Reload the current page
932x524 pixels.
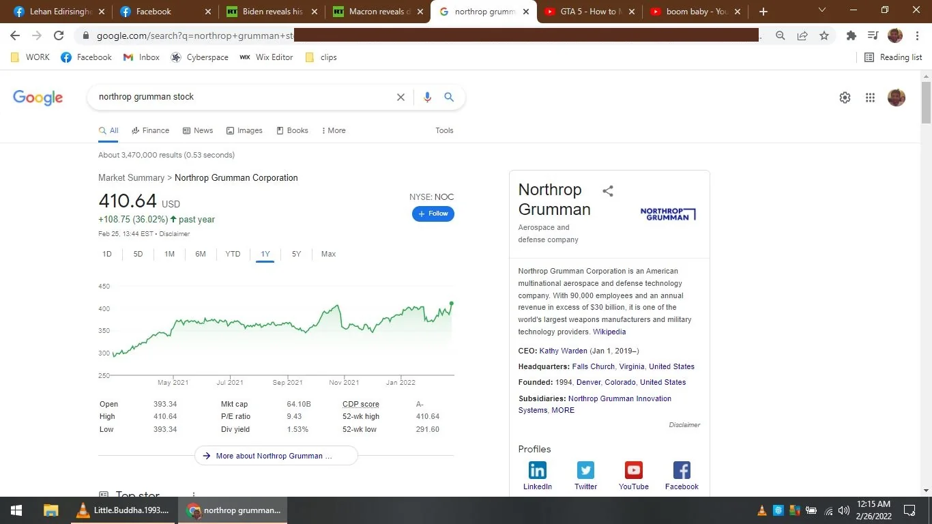[x=59, y=35]
